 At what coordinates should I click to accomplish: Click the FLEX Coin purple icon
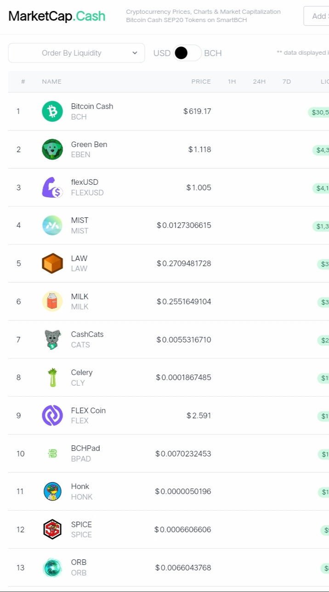pyautogui.click(x=52, y=416)
